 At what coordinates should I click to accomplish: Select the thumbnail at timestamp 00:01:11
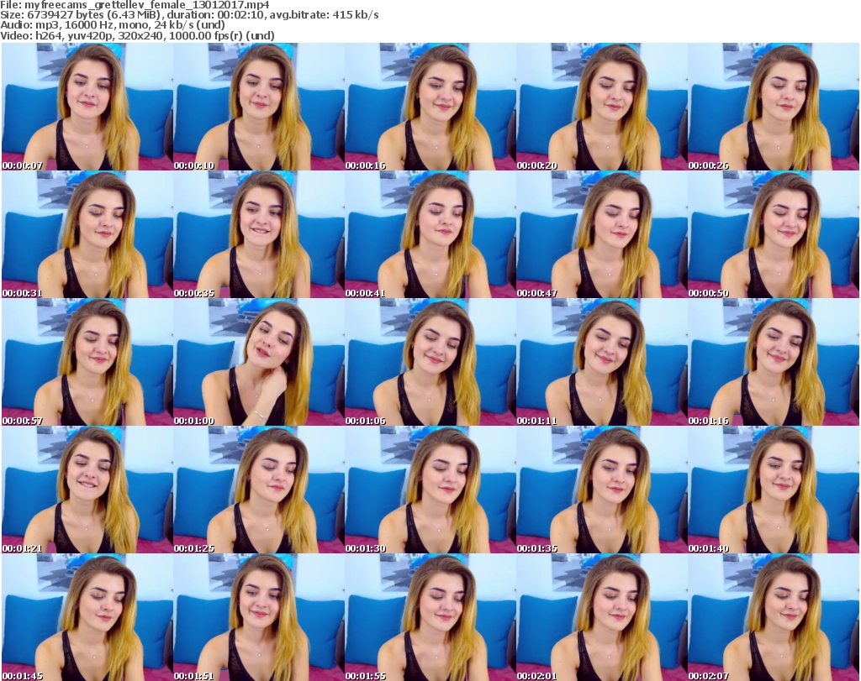(601, 363)
